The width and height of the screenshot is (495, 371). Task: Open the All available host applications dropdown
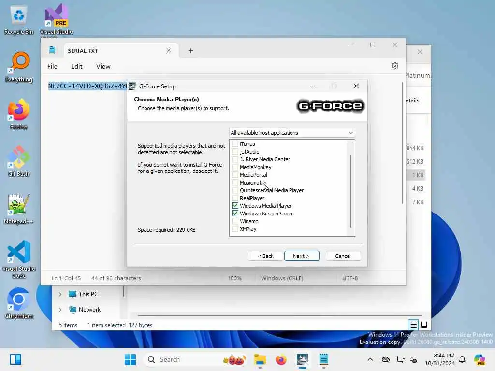[x=292, y=133]
